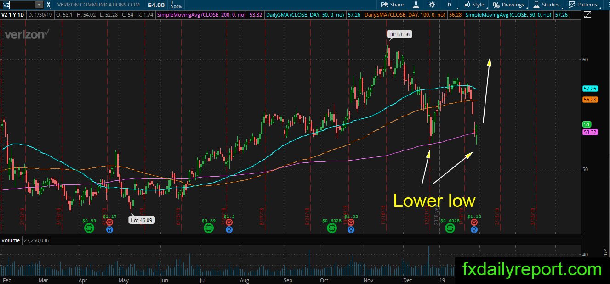Open the flask quick-study icon
The width and height of the screenshot is (610, 284).
click(x=416, y=5)
